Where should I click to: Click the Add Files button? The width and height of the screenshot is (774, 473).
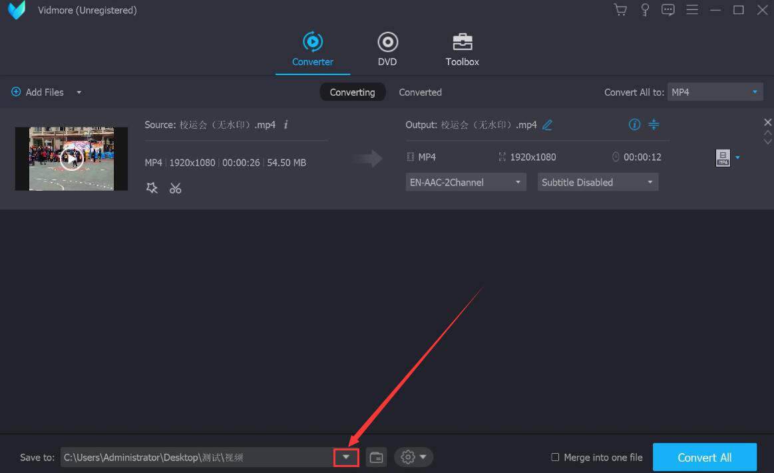point(37,92)
